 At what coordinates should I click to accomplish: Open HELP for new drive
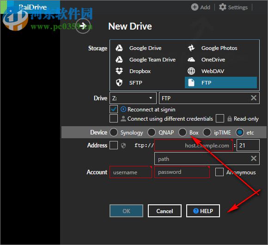203,211
